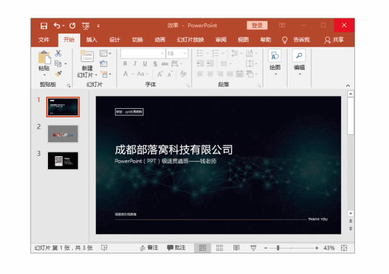Open the 插入 ribbon tab

tap(91, 39)
